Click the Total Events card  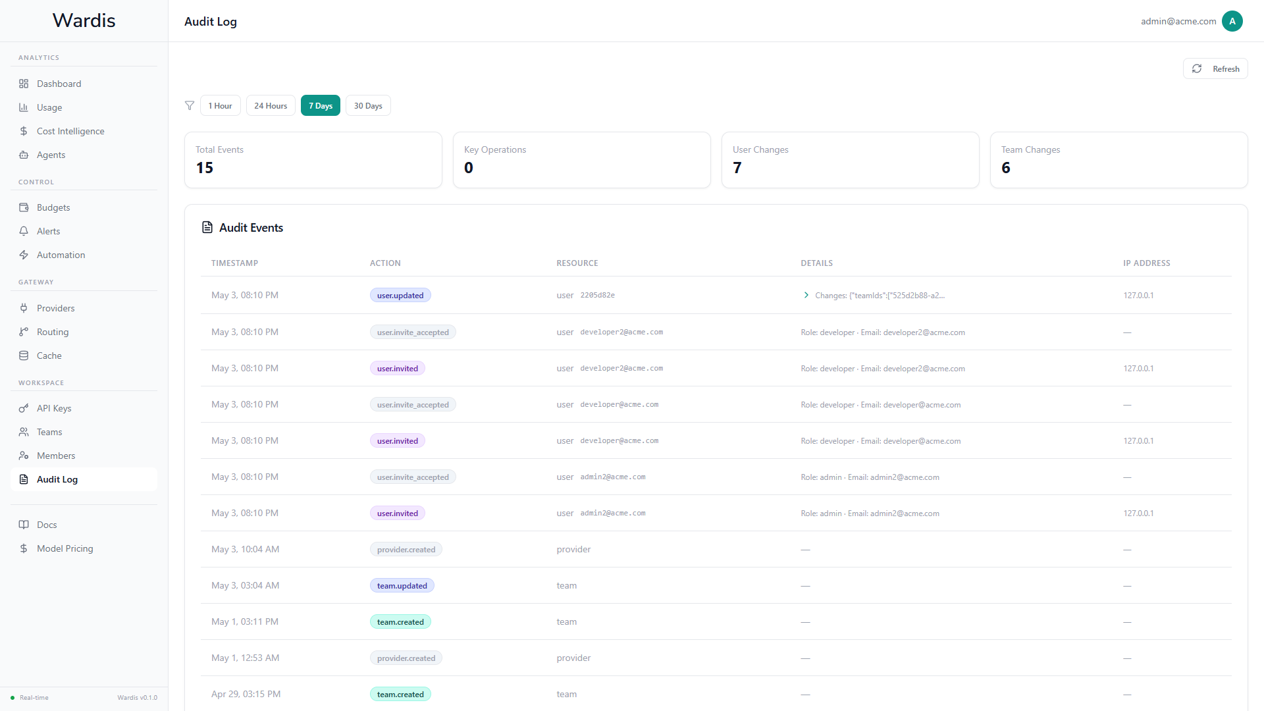click(313, 160)
